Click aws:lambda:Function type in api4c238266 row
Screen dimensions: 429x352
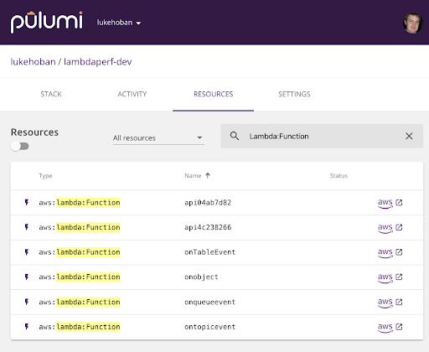coord(80,227)
